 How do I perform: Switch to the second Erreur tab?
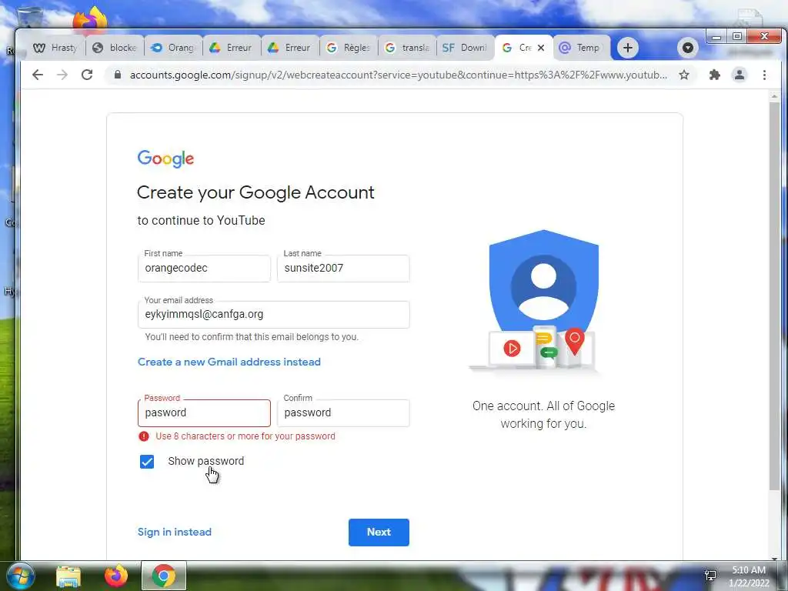[290, 48]
